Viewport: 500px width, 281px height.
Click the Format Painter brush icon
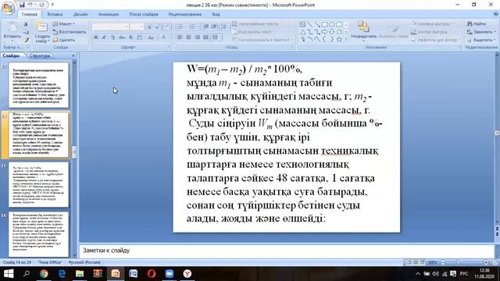click(x=26, y=40)
